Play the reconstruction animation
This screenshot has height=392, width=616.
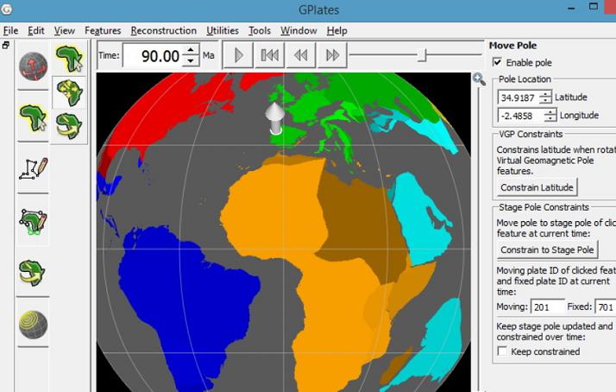[238, 55]
